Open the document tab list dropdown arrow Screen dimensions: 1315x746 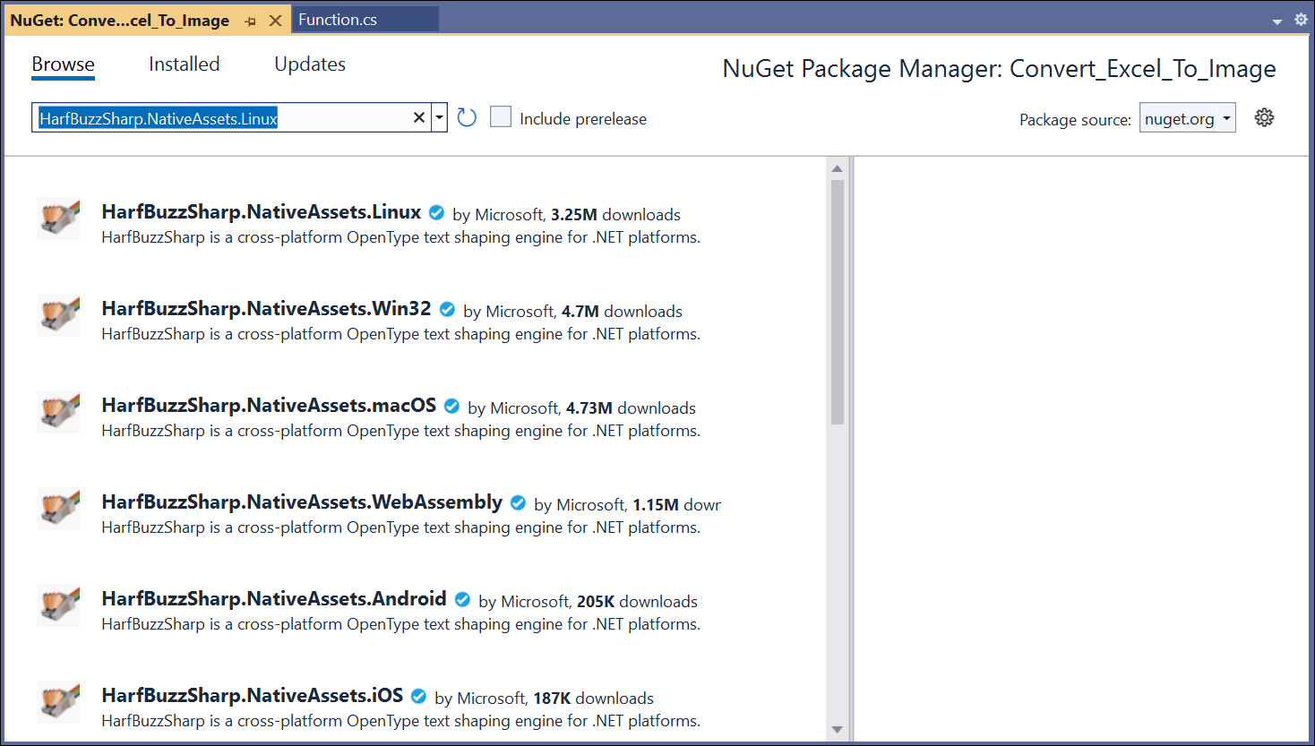click(1277, 21)
